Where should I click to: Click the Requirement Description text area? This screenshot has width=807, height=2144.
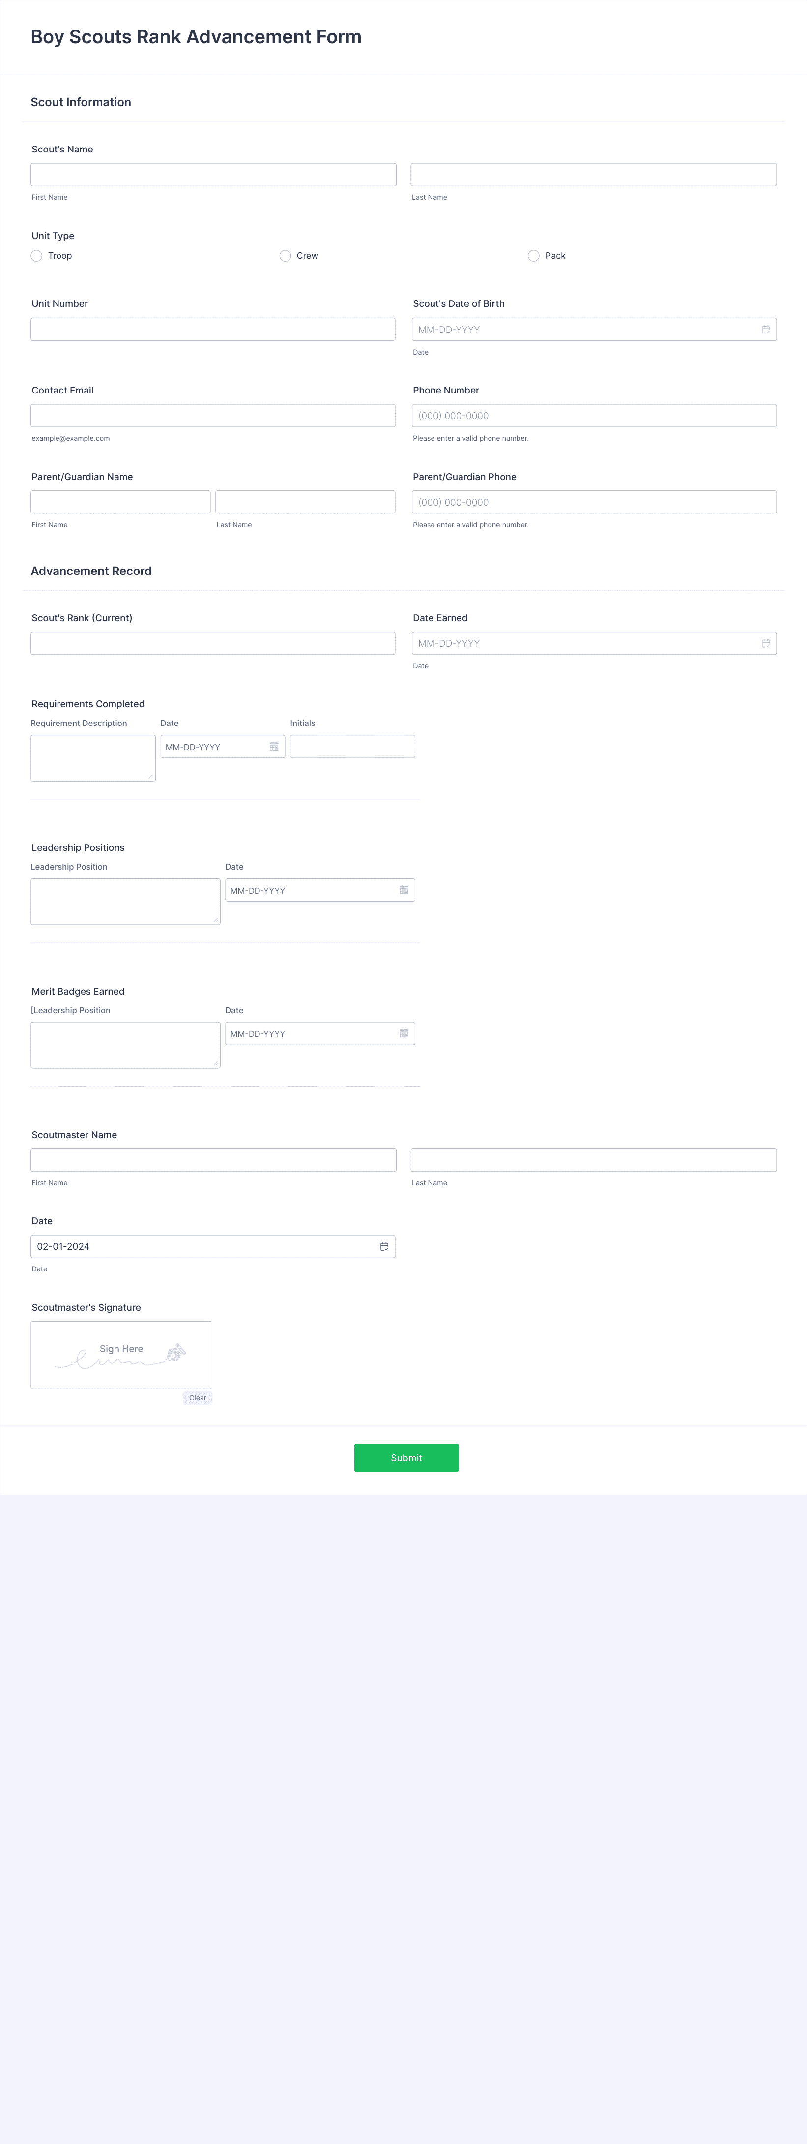(x=93, y=758)
